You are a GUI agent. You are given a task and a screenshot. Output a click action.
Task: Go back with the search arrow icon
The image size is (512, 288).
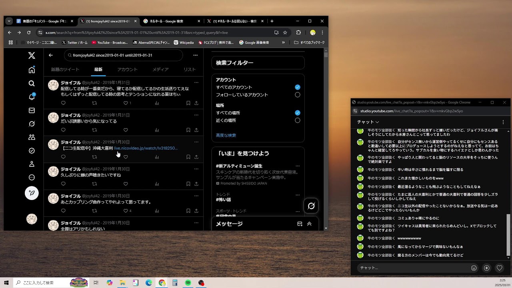[51, 55]
